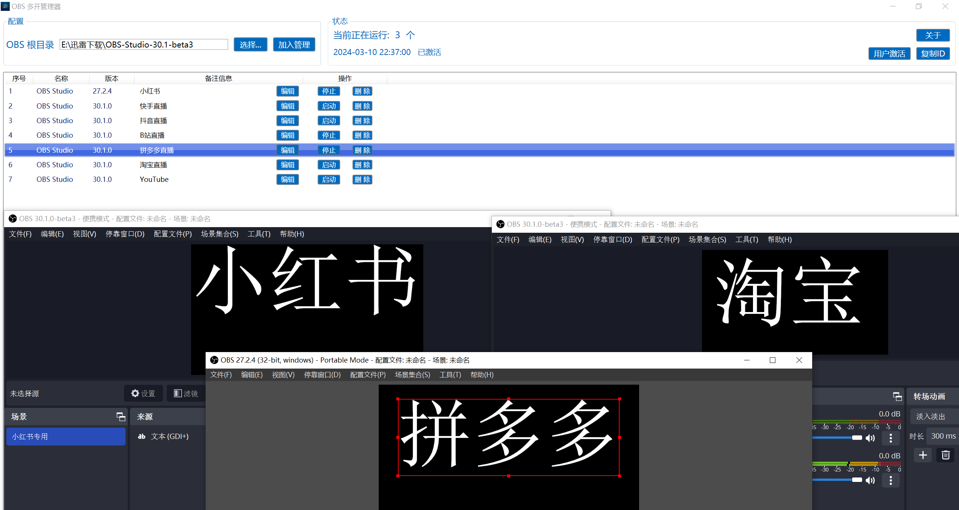The width and height of the screenshot is (959, 510).
Task: Edit the B站直播 entry
Action: point(288,135)
